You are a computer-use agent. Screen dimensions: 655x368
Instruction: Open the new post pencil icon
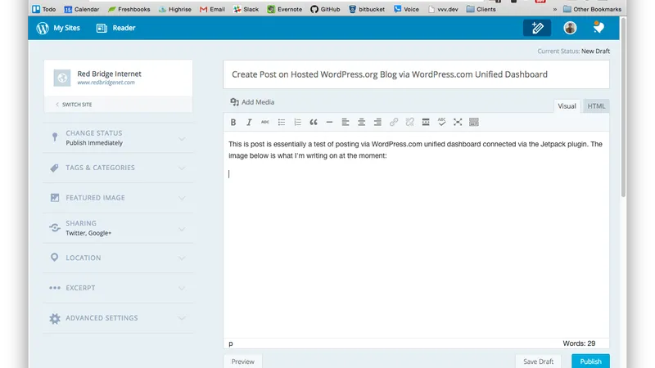537,28
